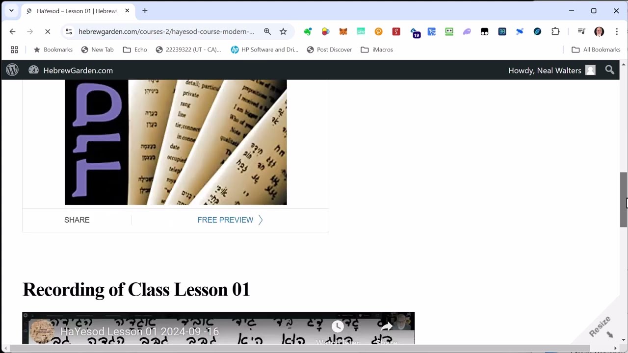Open the site information icon in address bar
Viewport: 628px width, 353px height.
tap(69, 31)
